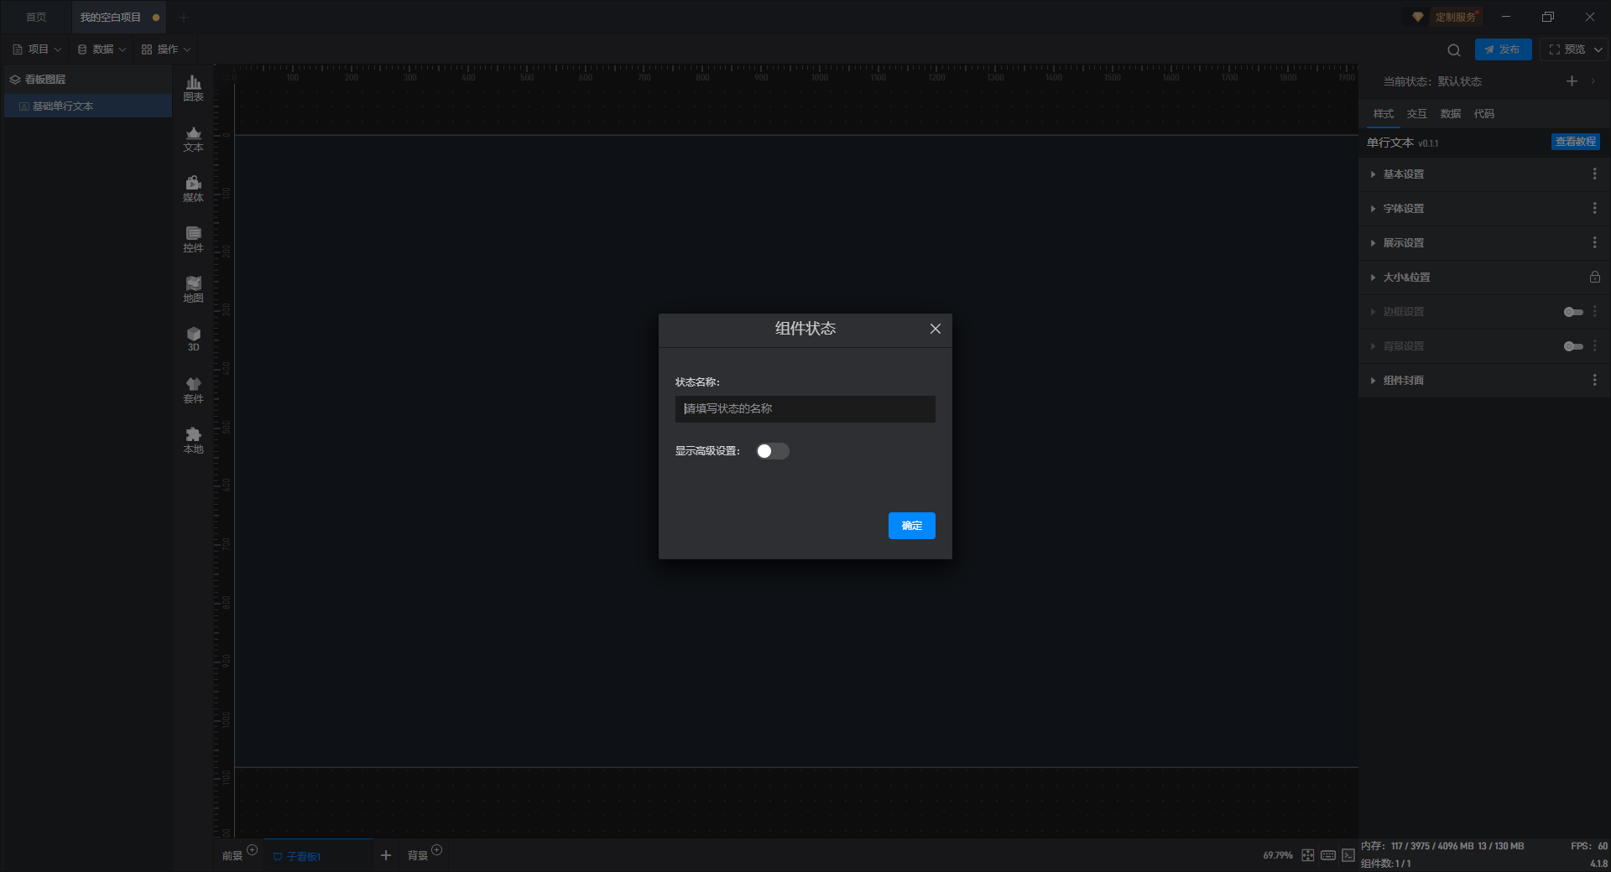The image size is (1611, 872).
Task: Click the 前景 label in bottom bar
Action: (x=232, y=856)
